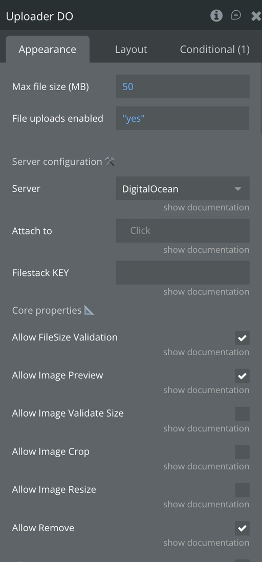Screen dimensions: 262x562
Task: Uncheck Allow FileSize Validation
Action: [242, 338]
